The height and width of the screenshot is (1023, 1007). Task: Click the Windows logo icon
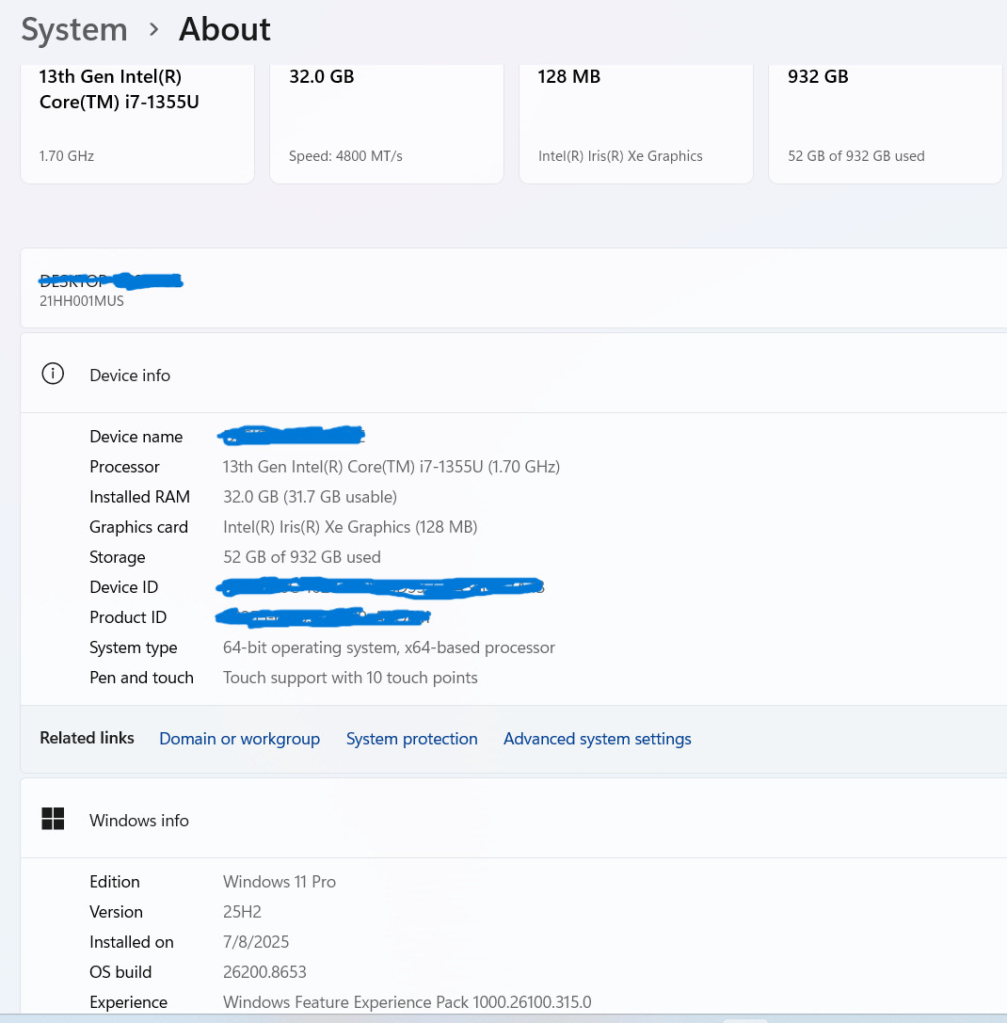click(x=53, y=819)
